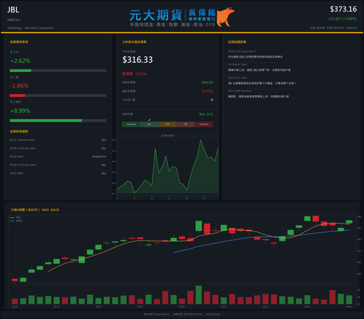
Task: Click the -1.86% performance value
Action: pyautogui.click(x=19, y=86)
